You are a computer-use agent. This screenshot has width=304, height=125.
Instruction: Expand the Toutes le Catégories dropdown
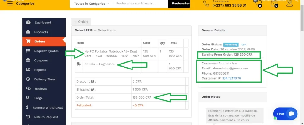(x=91, y=4)
